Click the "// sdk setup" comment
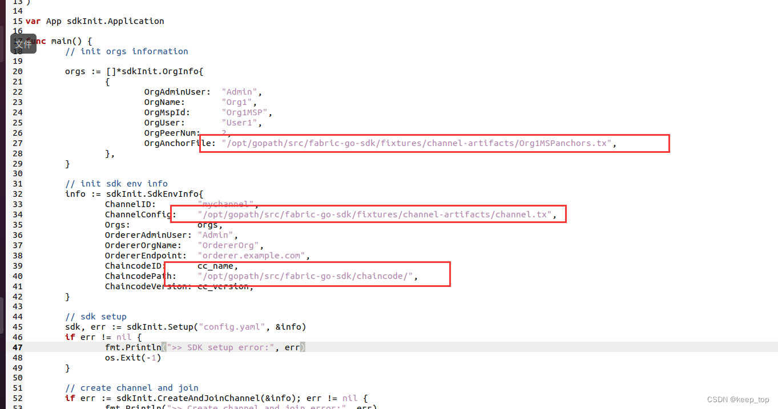 click(x=96, y=317)
